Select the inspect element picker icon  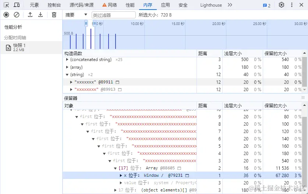6,5
